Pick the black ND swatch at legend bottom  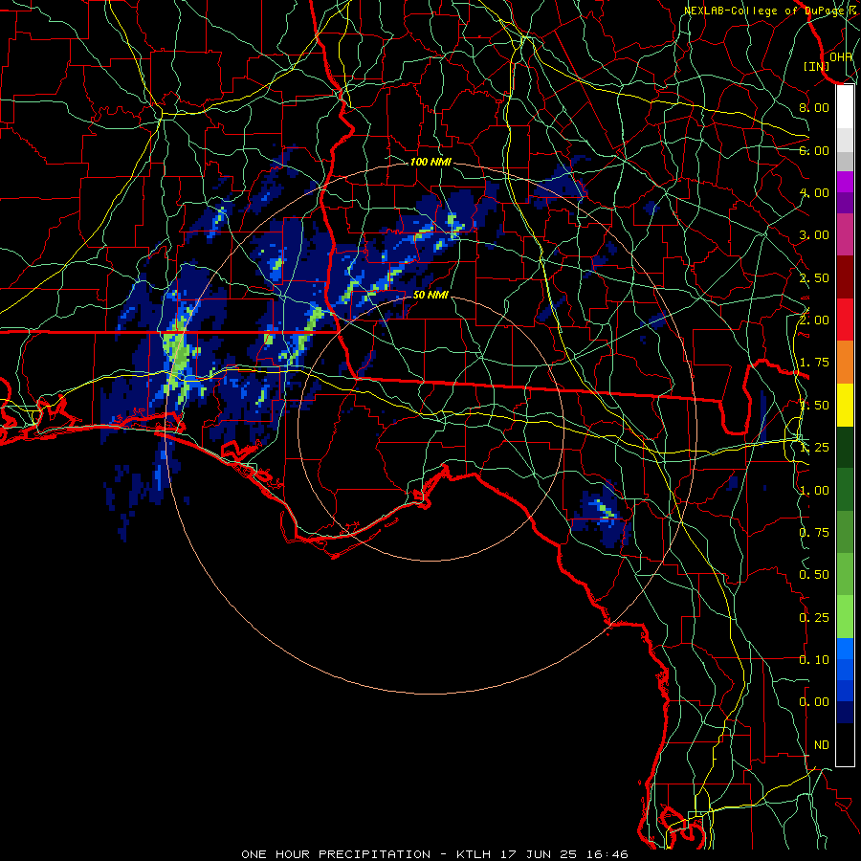[845, 744]
